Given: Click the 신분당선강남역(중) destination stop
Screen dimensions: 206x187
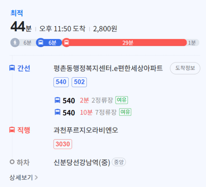Looking at the screenshot, I should 82,163.
